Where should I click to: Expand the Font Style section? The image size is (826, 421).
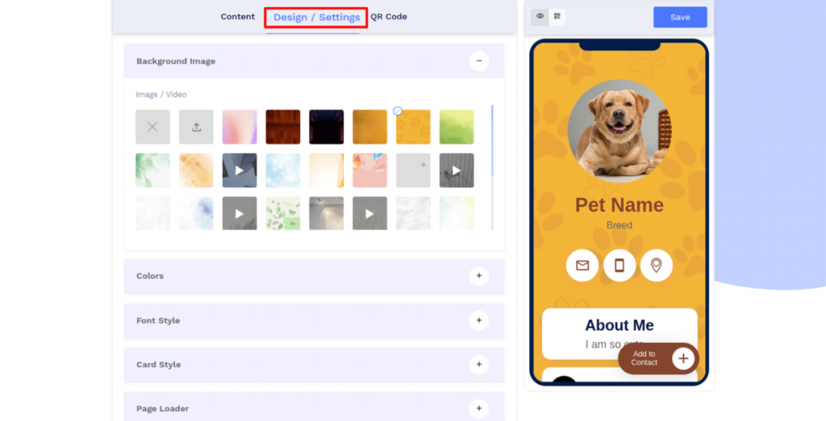click(x=478, y=320)
